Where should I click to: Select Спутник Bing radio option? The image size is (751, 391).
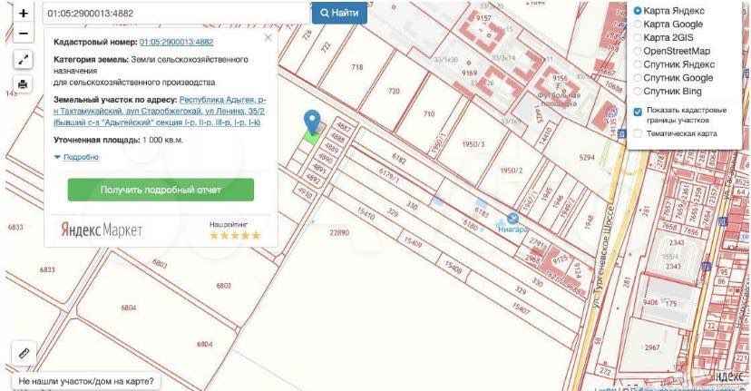pos(638,91)
